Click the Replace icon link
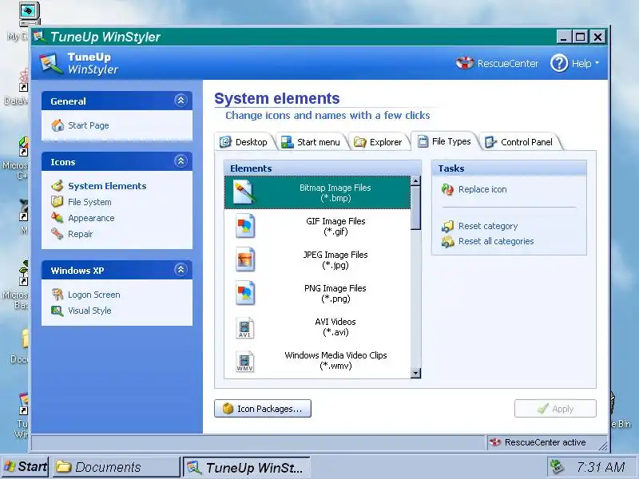This screenshot has width=639, height=479. click(482, 189)
